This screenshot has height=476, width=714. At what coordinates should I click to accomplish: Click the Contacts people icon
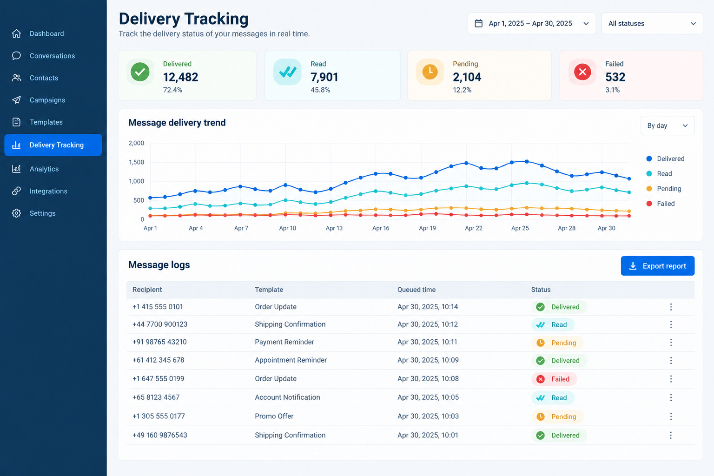tap(16, 78)
